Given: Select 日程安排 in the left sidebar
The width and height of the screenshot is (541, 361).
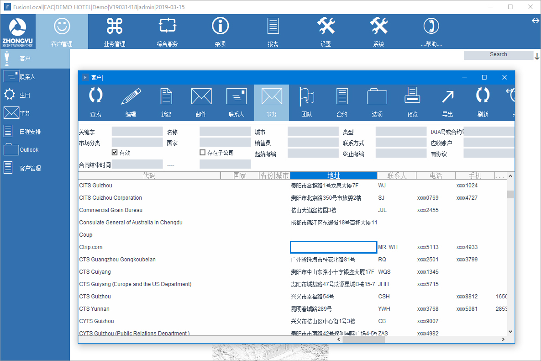Looking at the screenshot, I should (30, 132).
